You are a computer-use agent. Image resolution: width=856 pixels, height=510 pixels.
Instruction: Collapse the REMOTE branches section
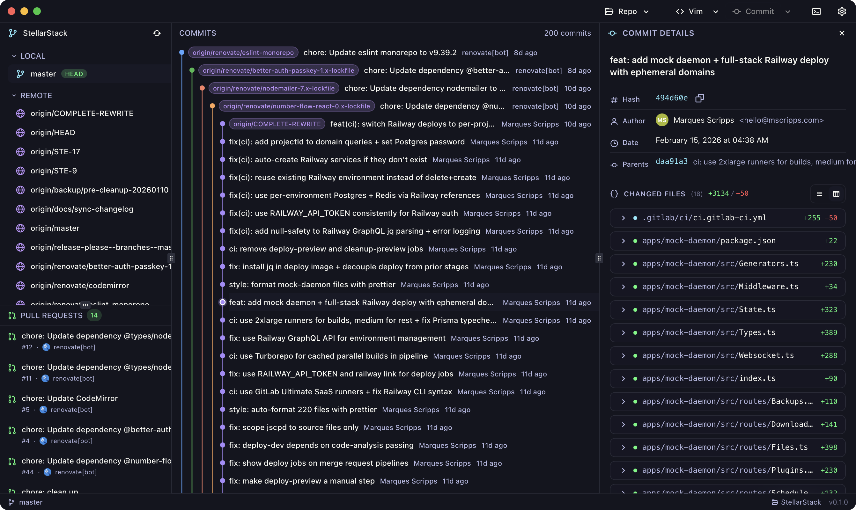[x=14, y=96]
